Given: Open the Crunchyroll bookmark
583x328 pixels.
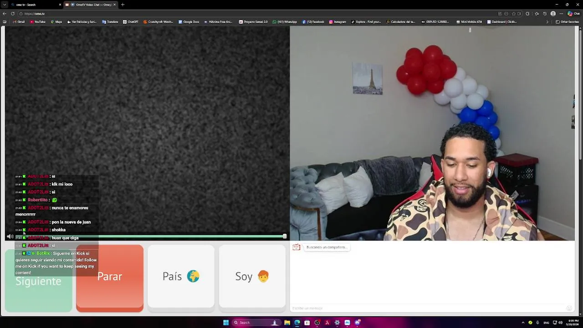Looking at the screenshot, I should pyautogui.click(x=159, y=21).
